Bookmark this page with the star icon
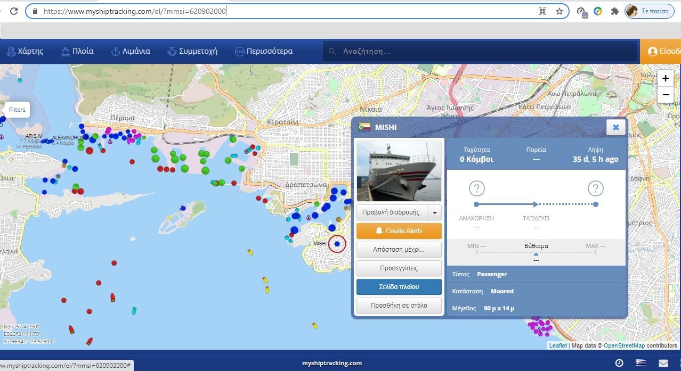681x371 pixels. pyautogui.click(x=559, y=11)
